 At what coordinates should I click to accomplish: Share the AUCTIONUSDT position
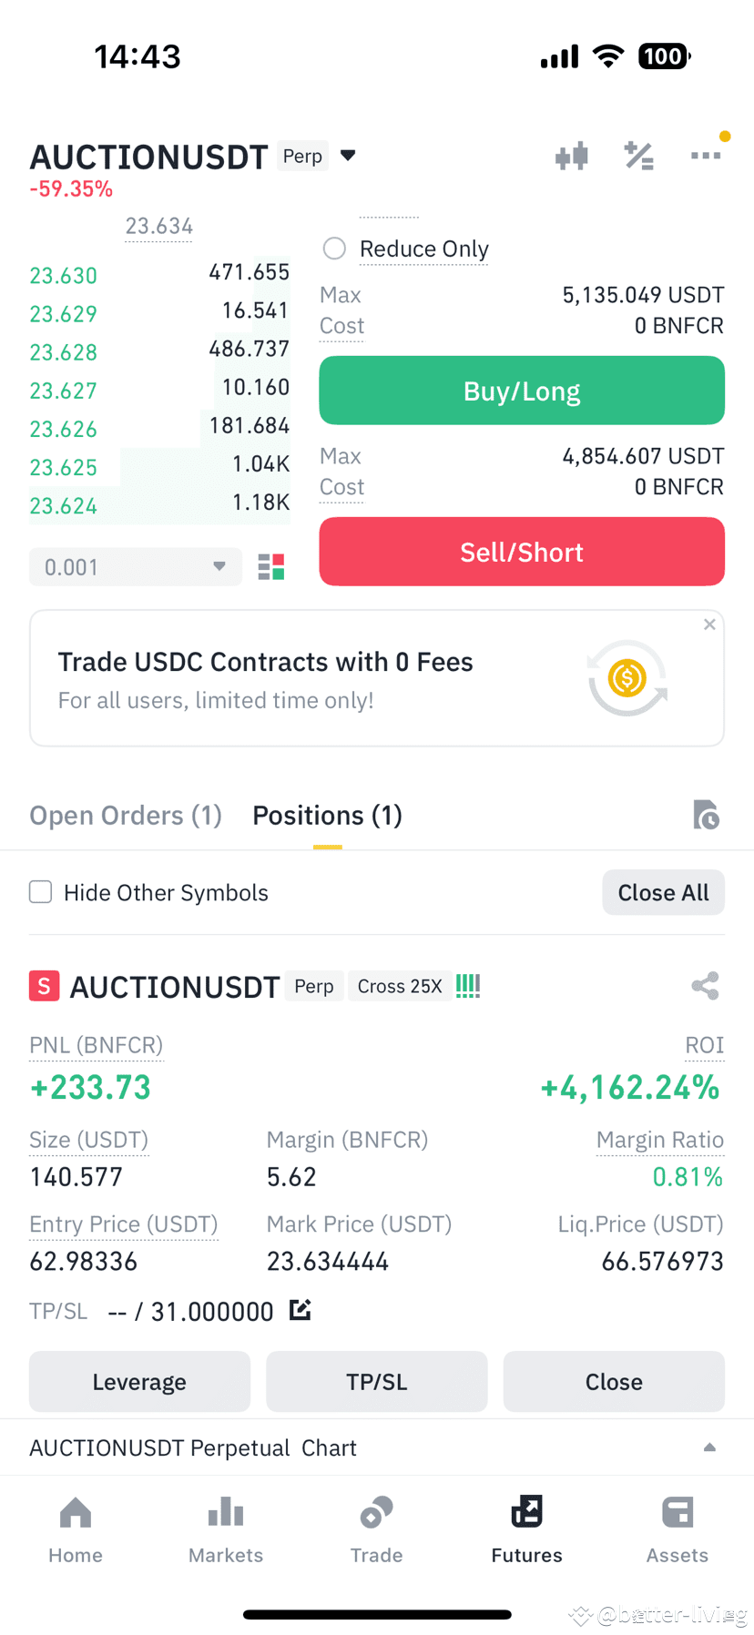tap(706, 986)
